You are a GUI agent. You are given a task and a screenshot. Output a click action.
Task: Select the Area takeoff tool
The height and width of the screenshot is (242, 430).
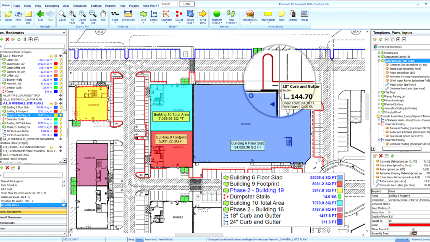[x=144, y=16]
